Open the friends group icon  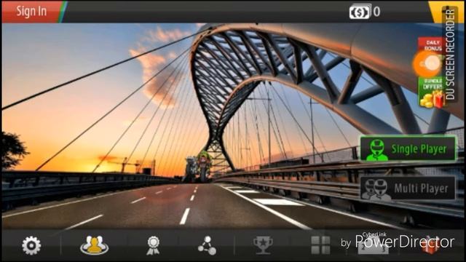[94, 245]
